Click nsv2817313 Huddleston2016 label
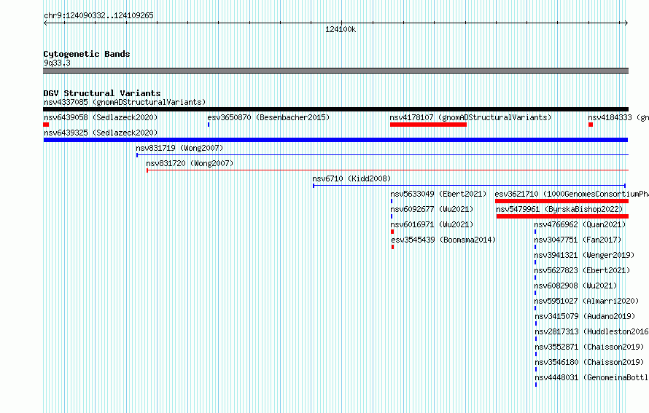Viewport: 649px width, 413px height. [592, 331]
